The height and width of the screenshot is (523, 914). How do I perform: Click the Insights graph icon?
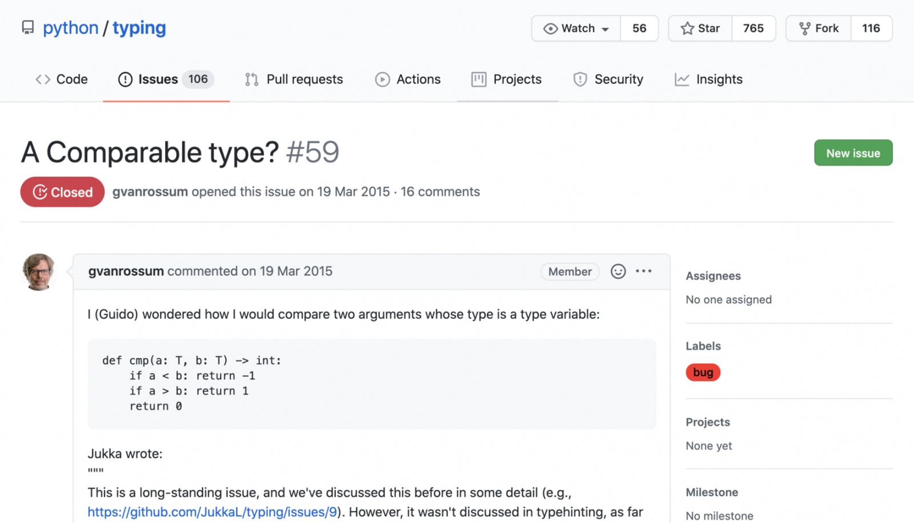pyautogui.click(x=682, y=79)
